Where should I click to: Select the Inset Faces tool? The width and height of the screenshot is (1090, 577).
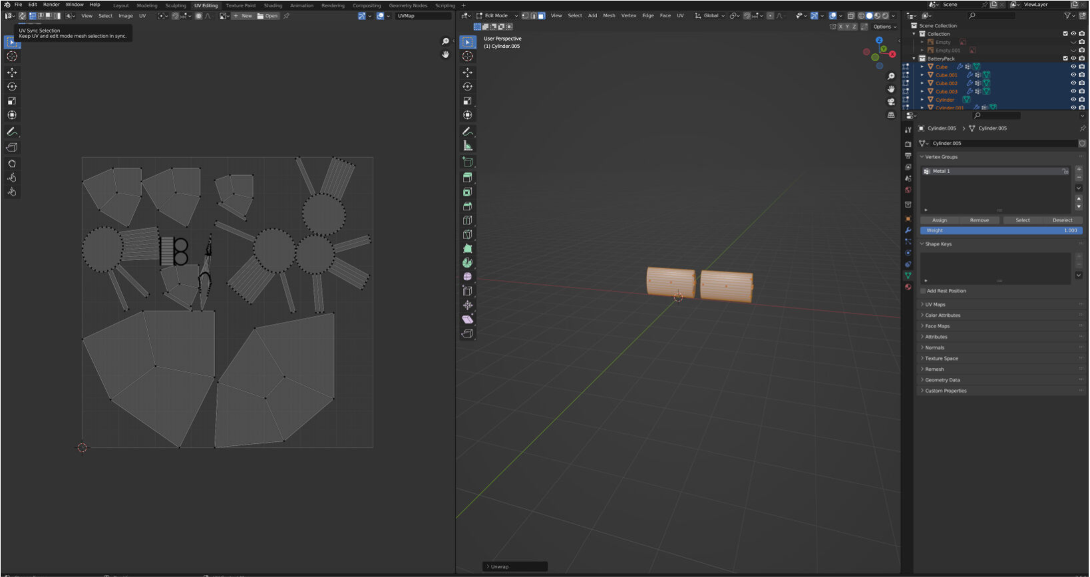468,192
